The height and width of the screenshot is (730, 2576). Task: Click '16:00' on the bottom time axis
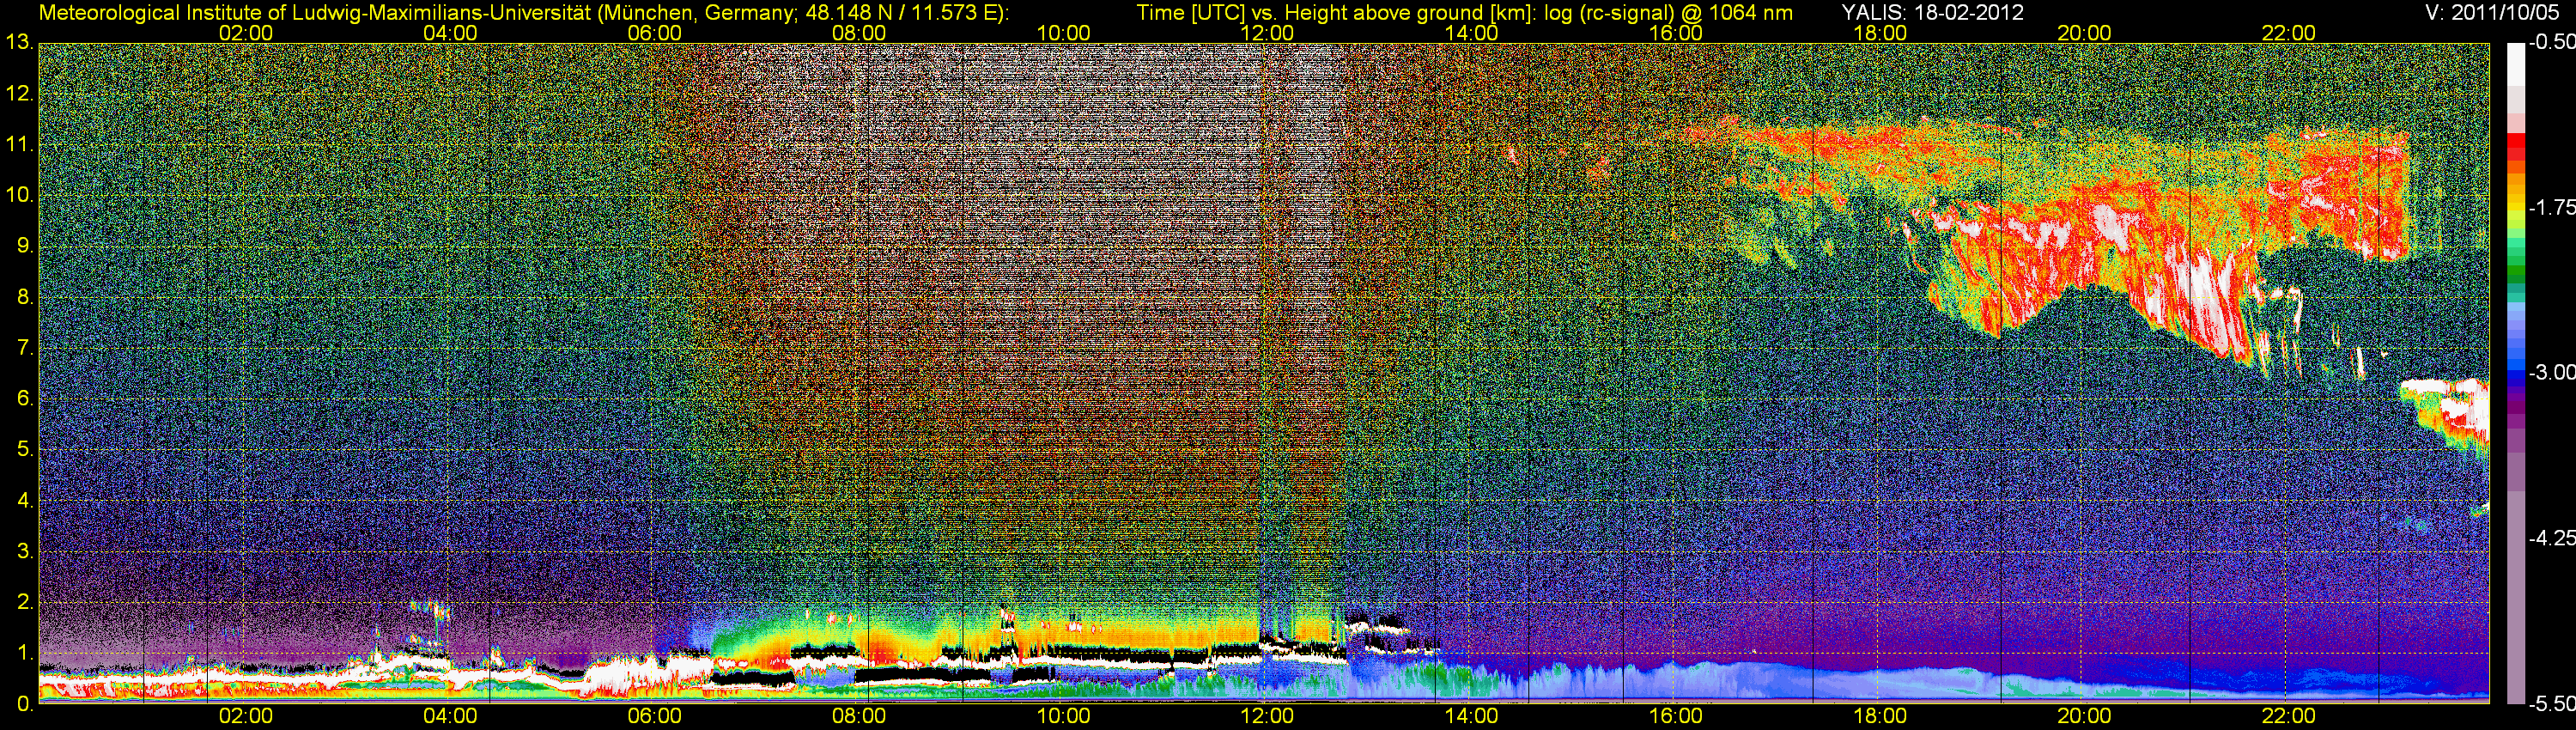[1676, 716]
